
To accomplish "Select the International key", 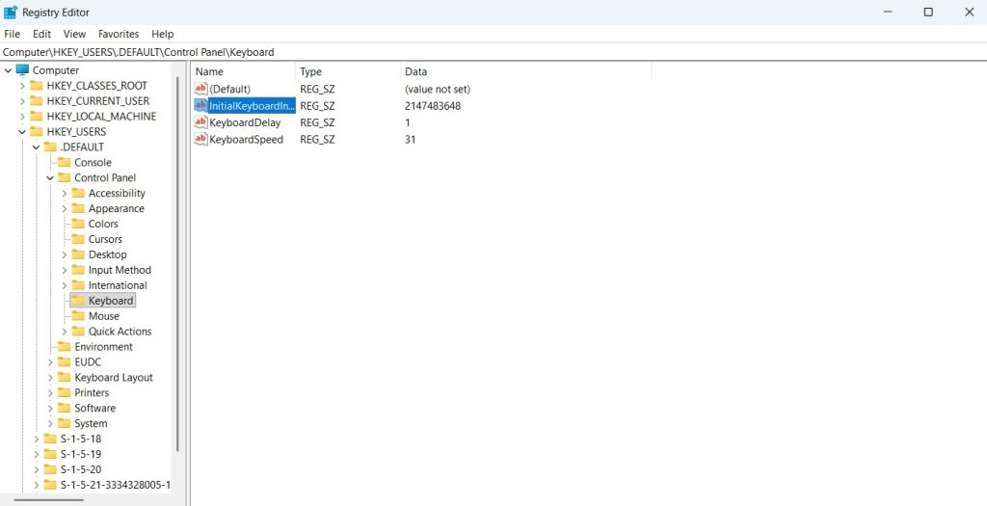I will click(117, 285).
